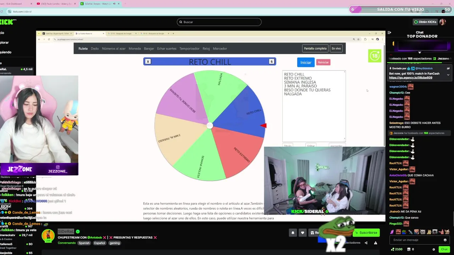The width and height of the screenshot is (454, 255).
Task: Click the Conversando category link
Action: (67, 243)
